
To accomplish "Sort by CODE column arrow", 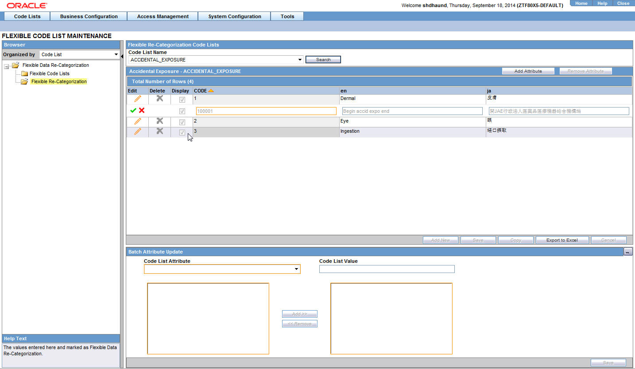I will coord(211,91).
